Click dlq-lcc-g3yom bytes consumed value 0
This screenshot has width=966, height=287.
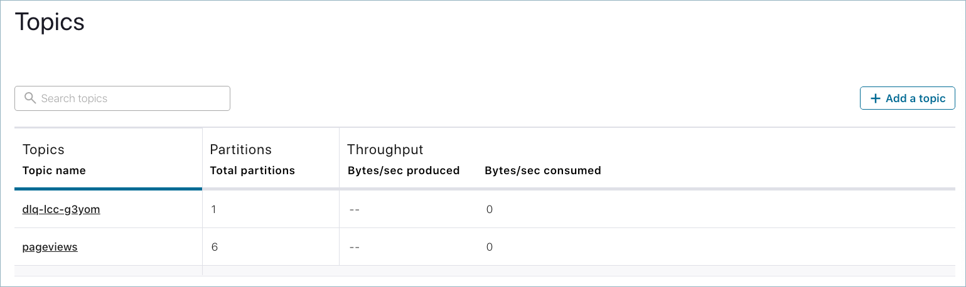pyautogui.click(x=489, y=209)
